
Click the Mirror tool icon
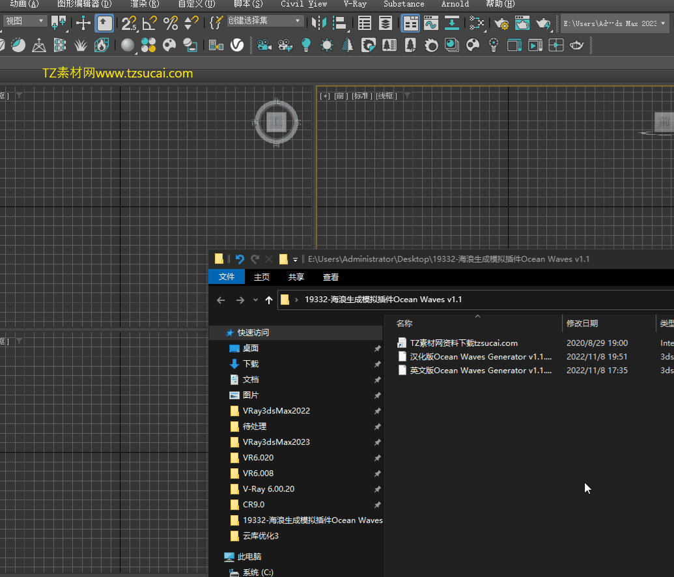tap(318, 23)
